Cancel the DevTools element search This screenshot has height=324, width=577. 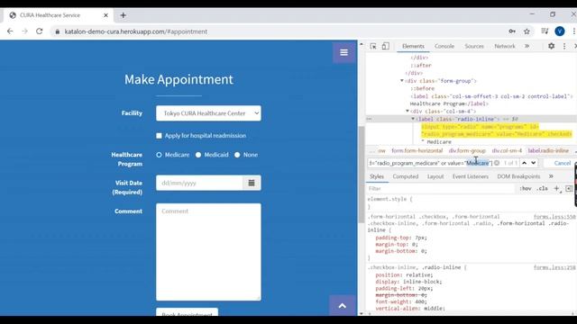tap(562, 163)
